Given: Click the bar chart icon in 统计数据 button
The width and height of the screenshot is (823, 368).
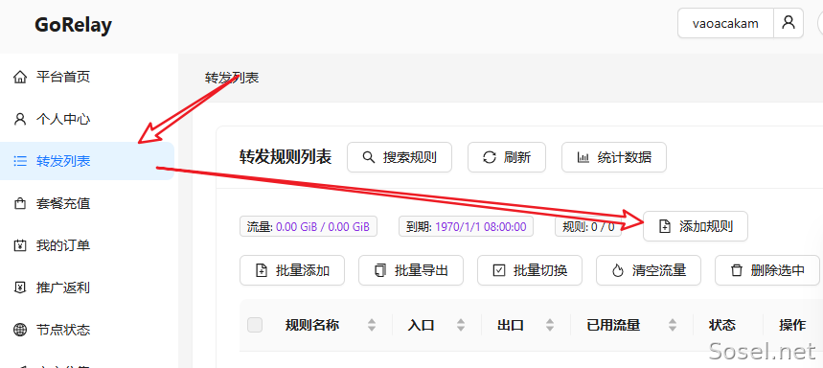Looking at the screenshot, I should point(583,157).
